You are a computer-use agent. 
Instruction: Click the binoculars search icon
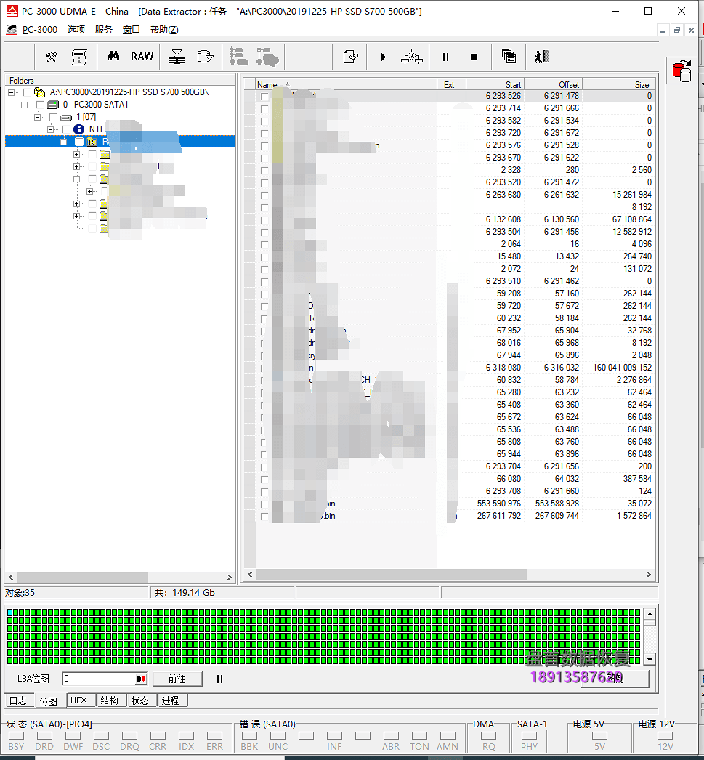tap(114, 56)
